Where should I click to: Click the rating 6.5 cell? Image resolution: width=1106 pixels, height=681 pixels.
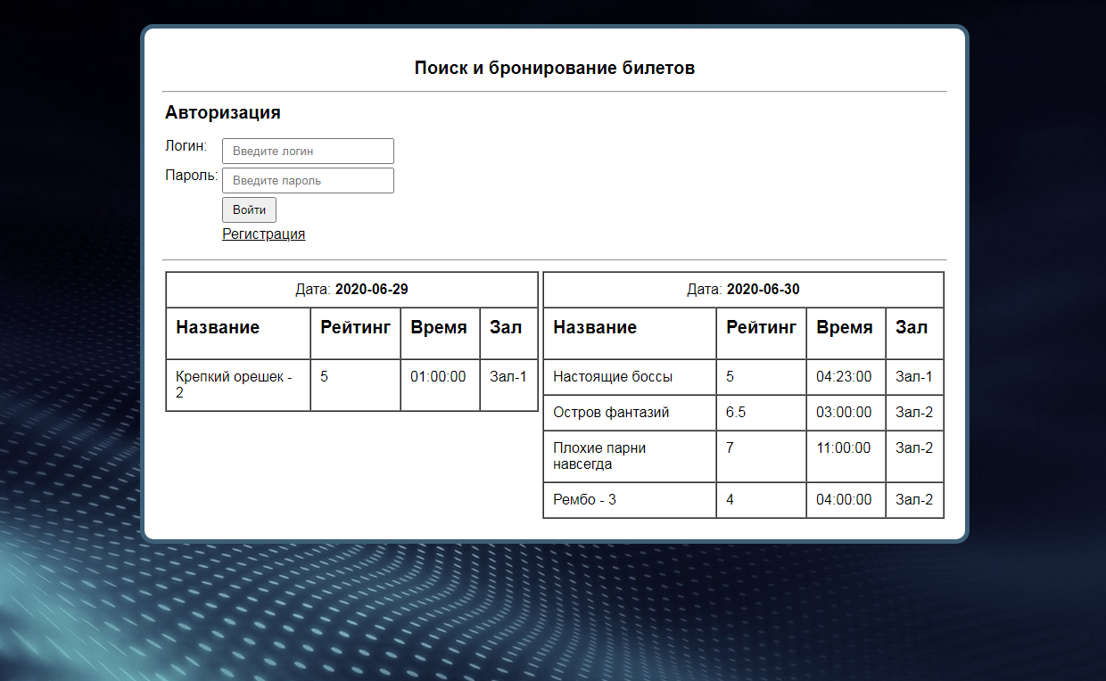[761, 413]
